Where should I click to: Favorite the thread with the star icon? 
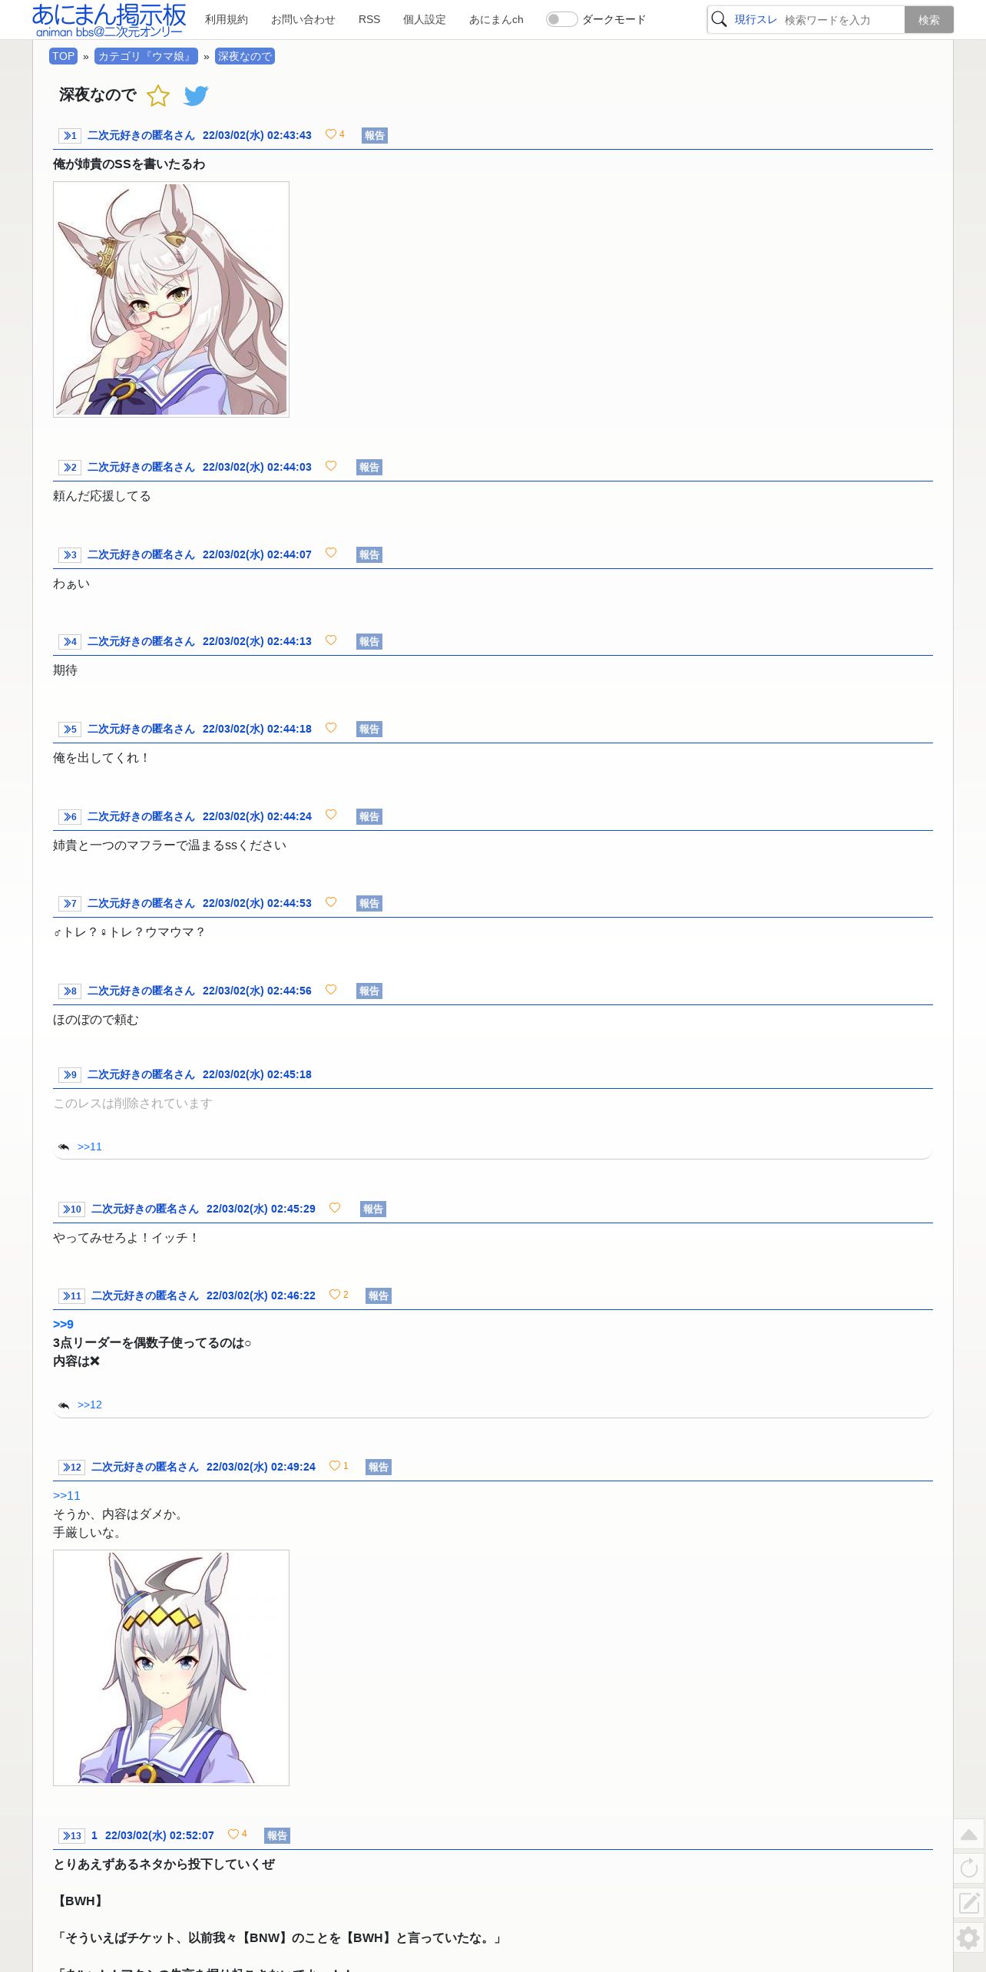click(x=158, y=96)
